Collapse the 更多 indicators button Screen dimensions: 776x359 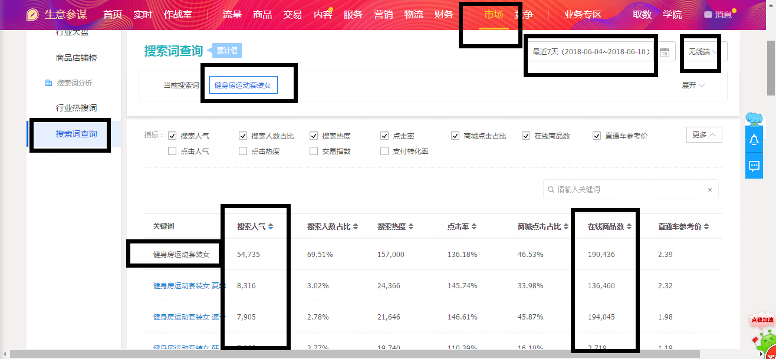pos(703,135)
